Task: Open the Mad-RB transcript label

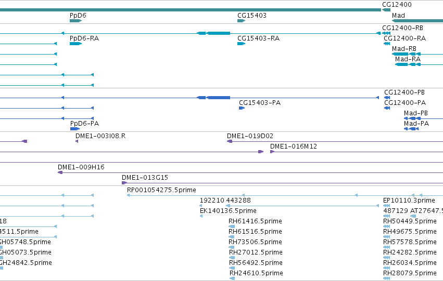Action: coord(404,49)
